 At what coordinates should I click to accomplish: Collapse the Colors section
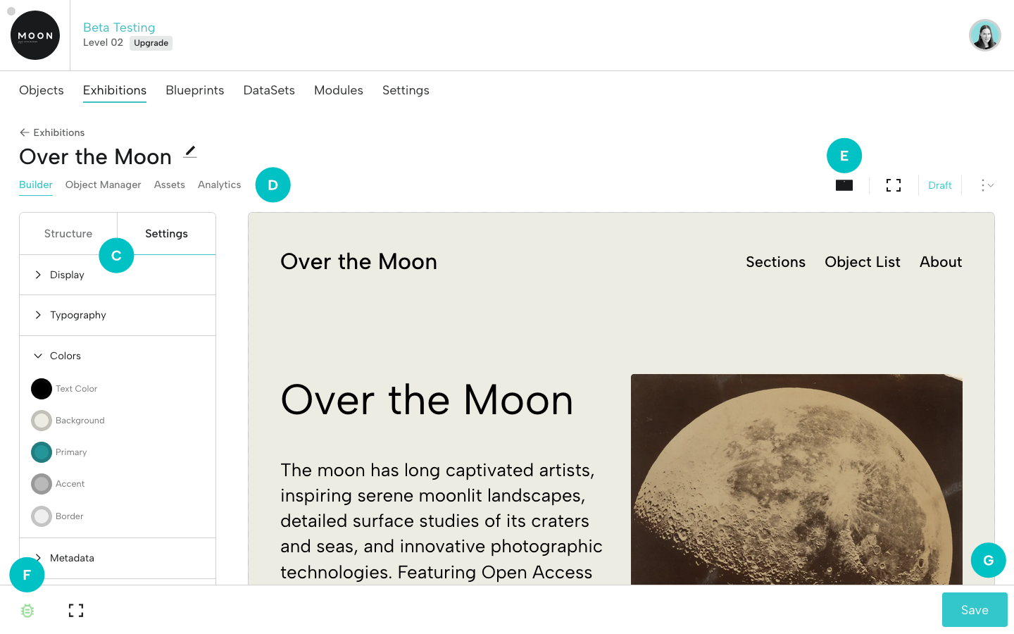point(65,356)
